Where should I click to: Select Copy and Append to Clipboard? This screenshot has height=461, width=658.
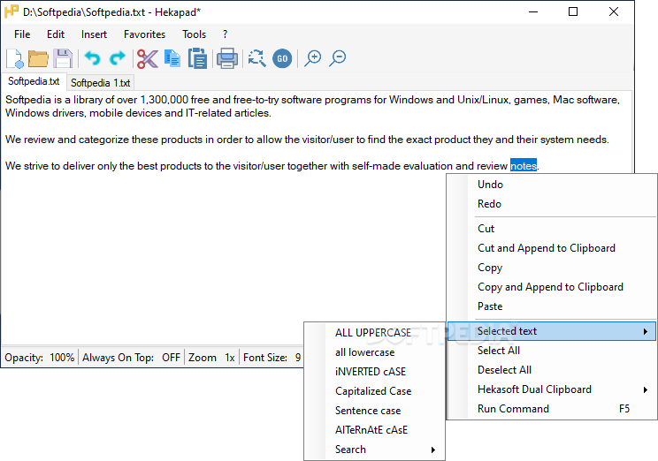(x=552, y=287)
